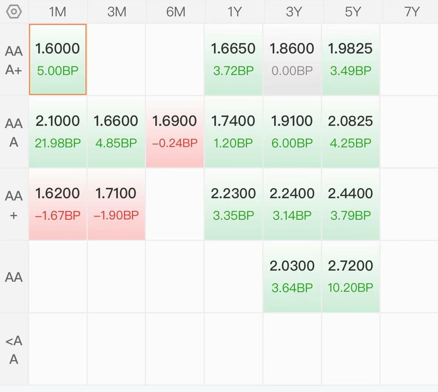Select the 7Y column header
This screenshot has width=438, height=392.
point(412,12)
